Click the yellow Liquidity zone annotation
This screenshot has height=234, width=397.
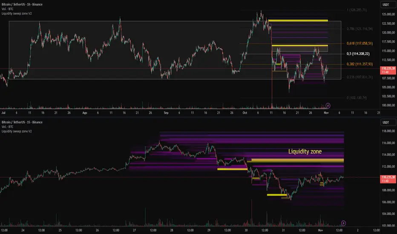[305, 151]
